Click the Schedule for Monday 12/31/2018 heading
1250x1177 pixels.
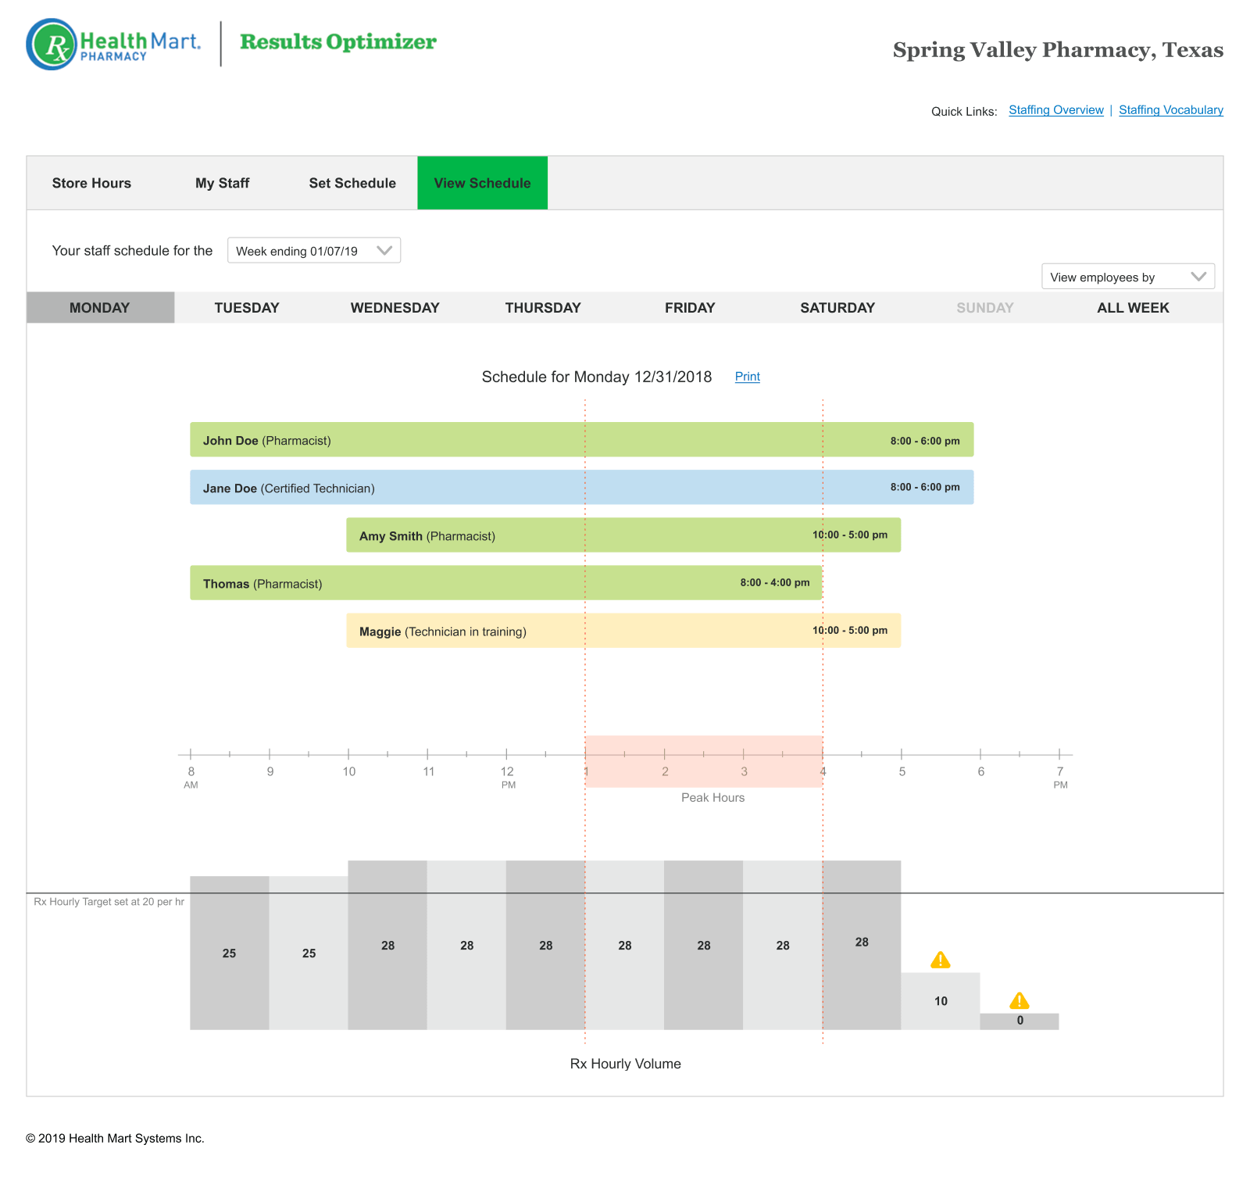(597, 377)
